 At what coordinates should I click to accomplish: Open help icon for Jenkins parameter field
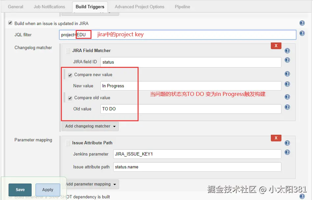coord(287,152)
